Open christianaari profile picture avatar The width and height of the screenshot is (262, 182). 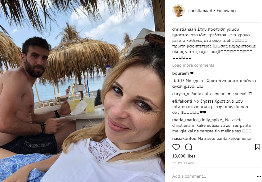pos(179,11)
